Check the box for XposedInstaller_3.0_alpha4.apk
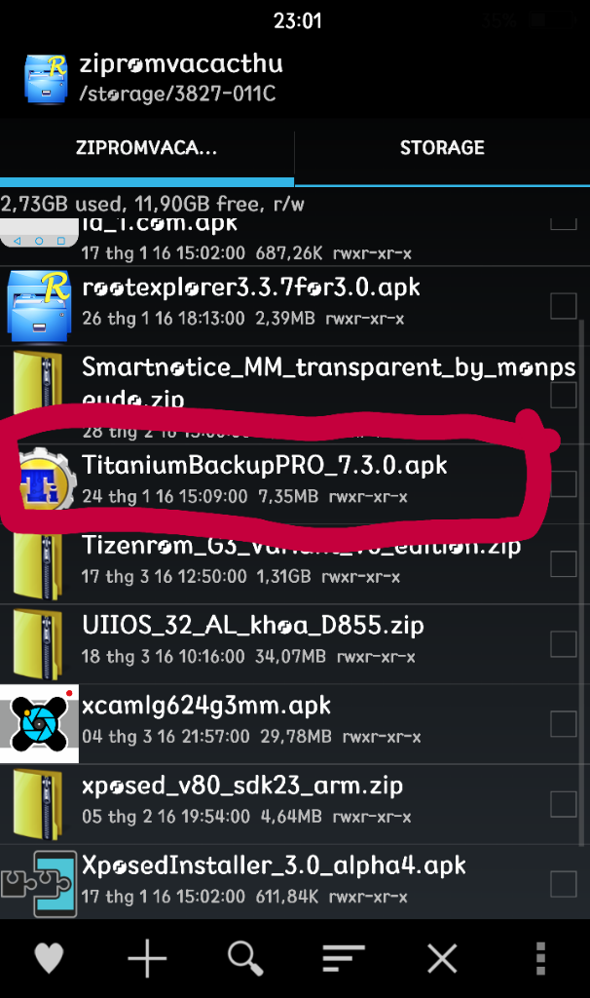The width and height of the screenshot is (590, 998). click(564, 884)
